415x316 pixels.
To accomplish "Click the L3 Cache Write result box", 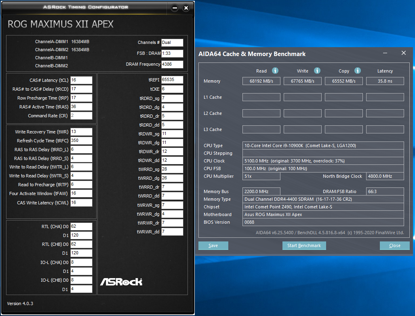I will (x=303, y=129).
